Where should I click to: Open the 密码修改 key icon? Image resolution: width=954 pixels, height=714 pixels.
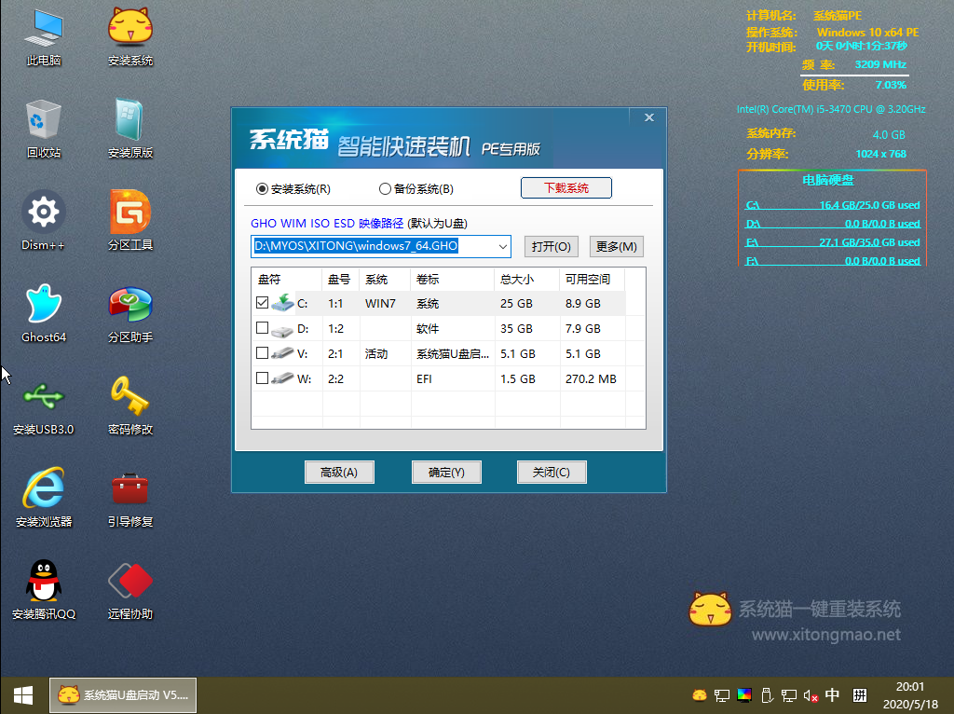130,406
